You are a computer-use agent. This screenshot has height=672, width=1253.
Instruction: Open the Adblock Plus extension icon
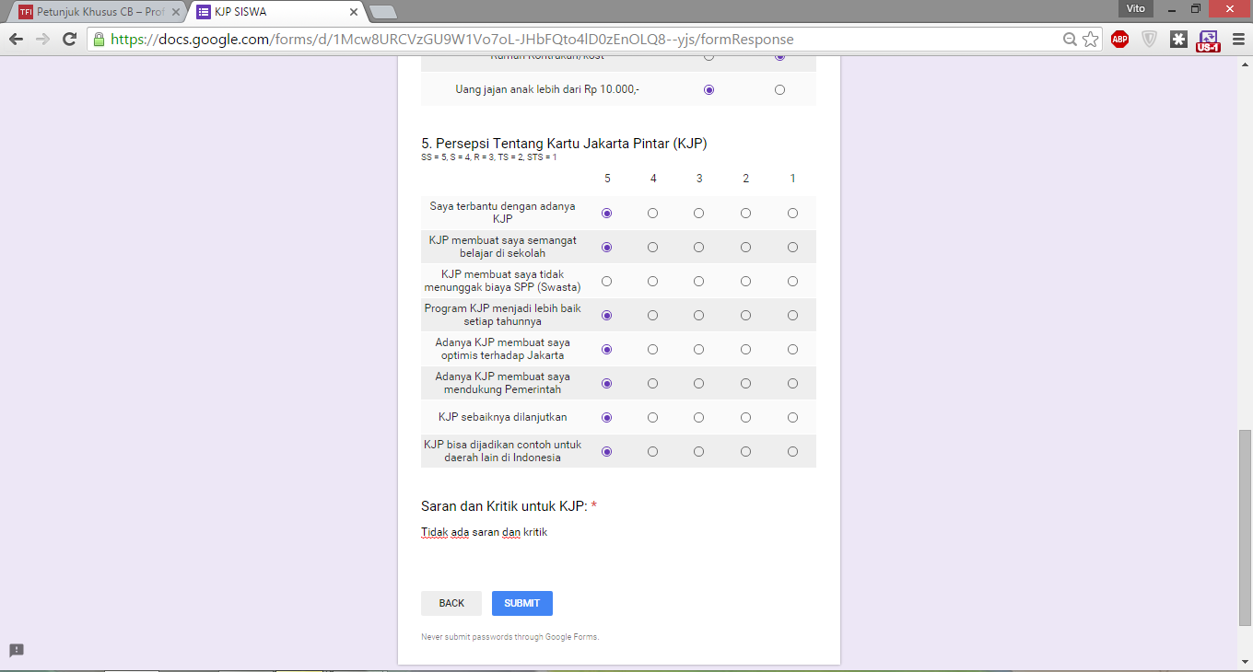click(1119, 40)
